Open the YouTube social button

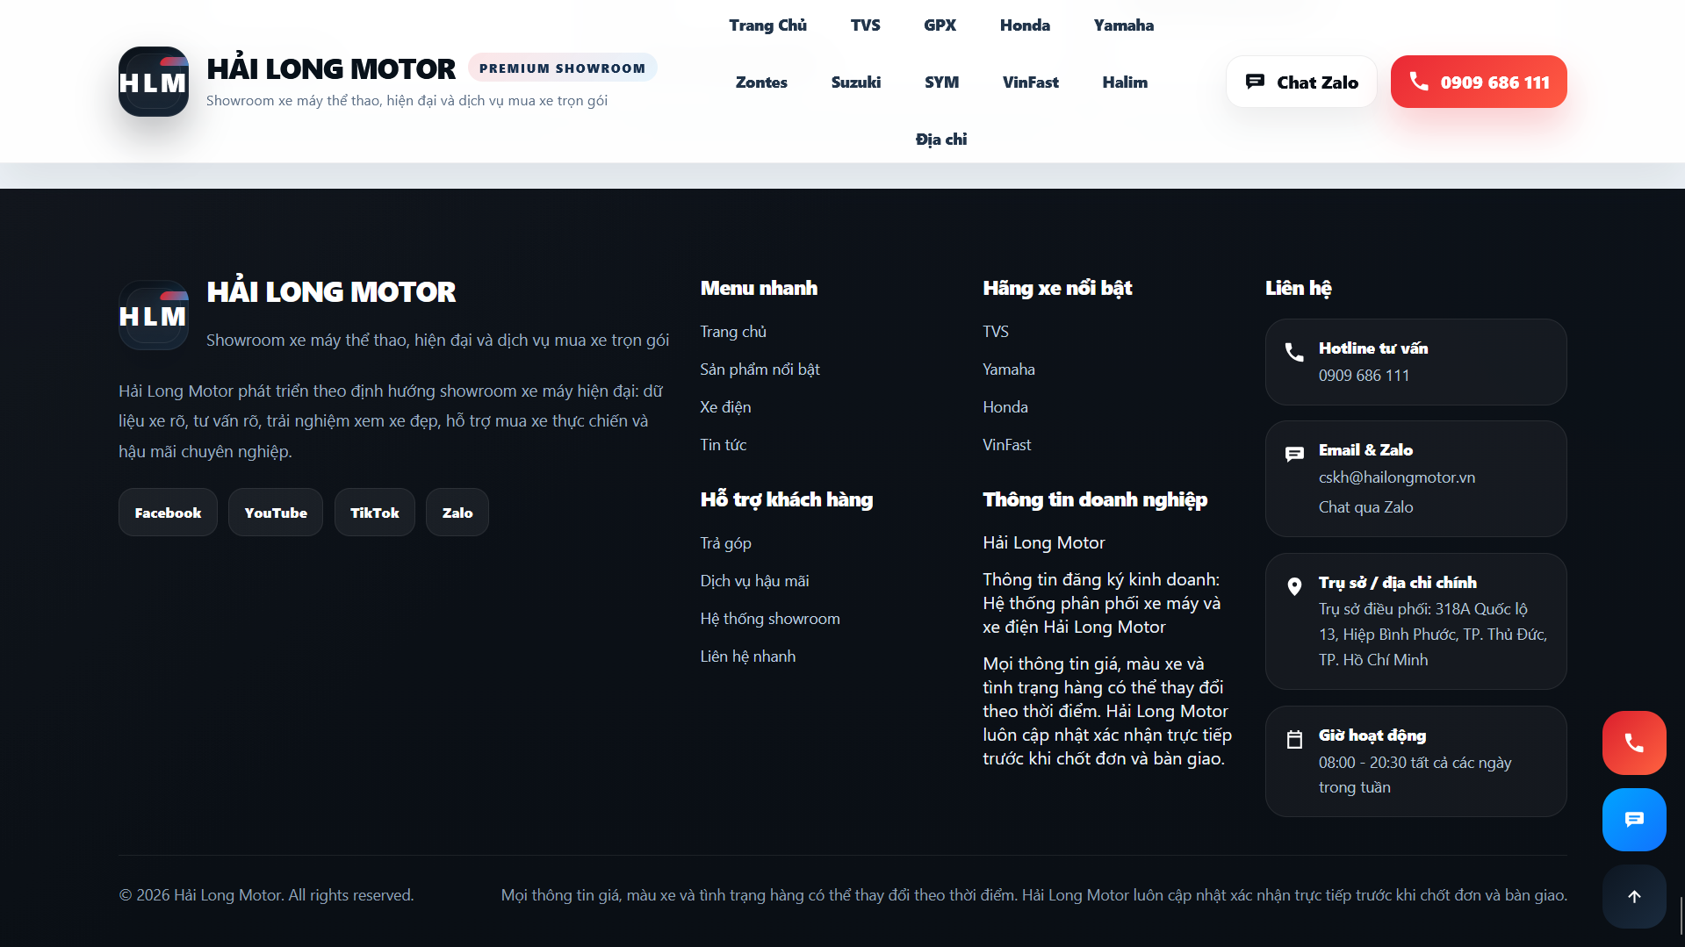(275, 512)
